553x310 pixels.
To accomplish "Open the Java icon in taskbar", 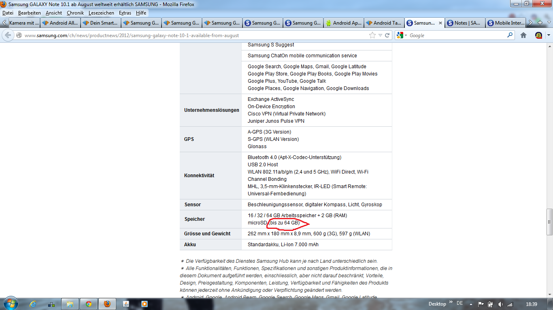I will 126,304.
